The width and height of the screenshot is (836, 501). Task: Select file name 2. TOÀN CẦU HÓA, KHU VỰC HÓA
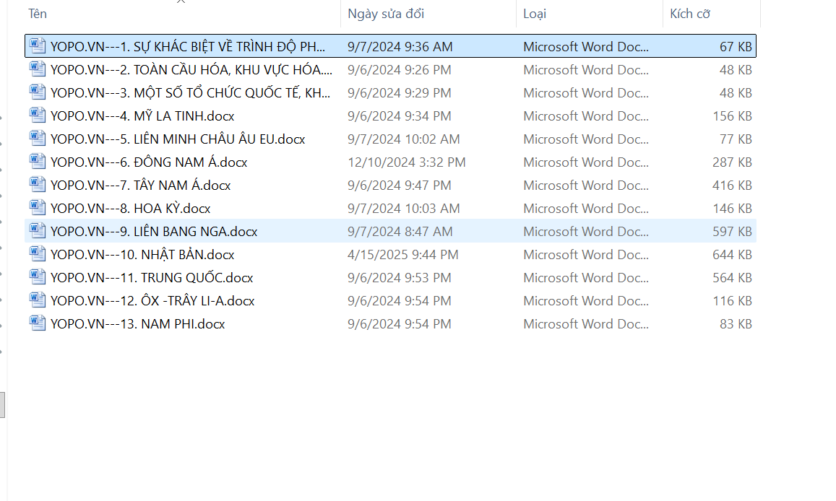click(191, 70)
